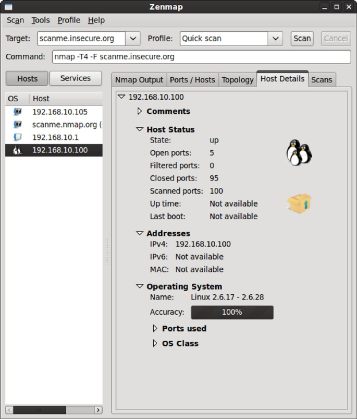Click the host list scroll left arrow

tap(9, 410)
